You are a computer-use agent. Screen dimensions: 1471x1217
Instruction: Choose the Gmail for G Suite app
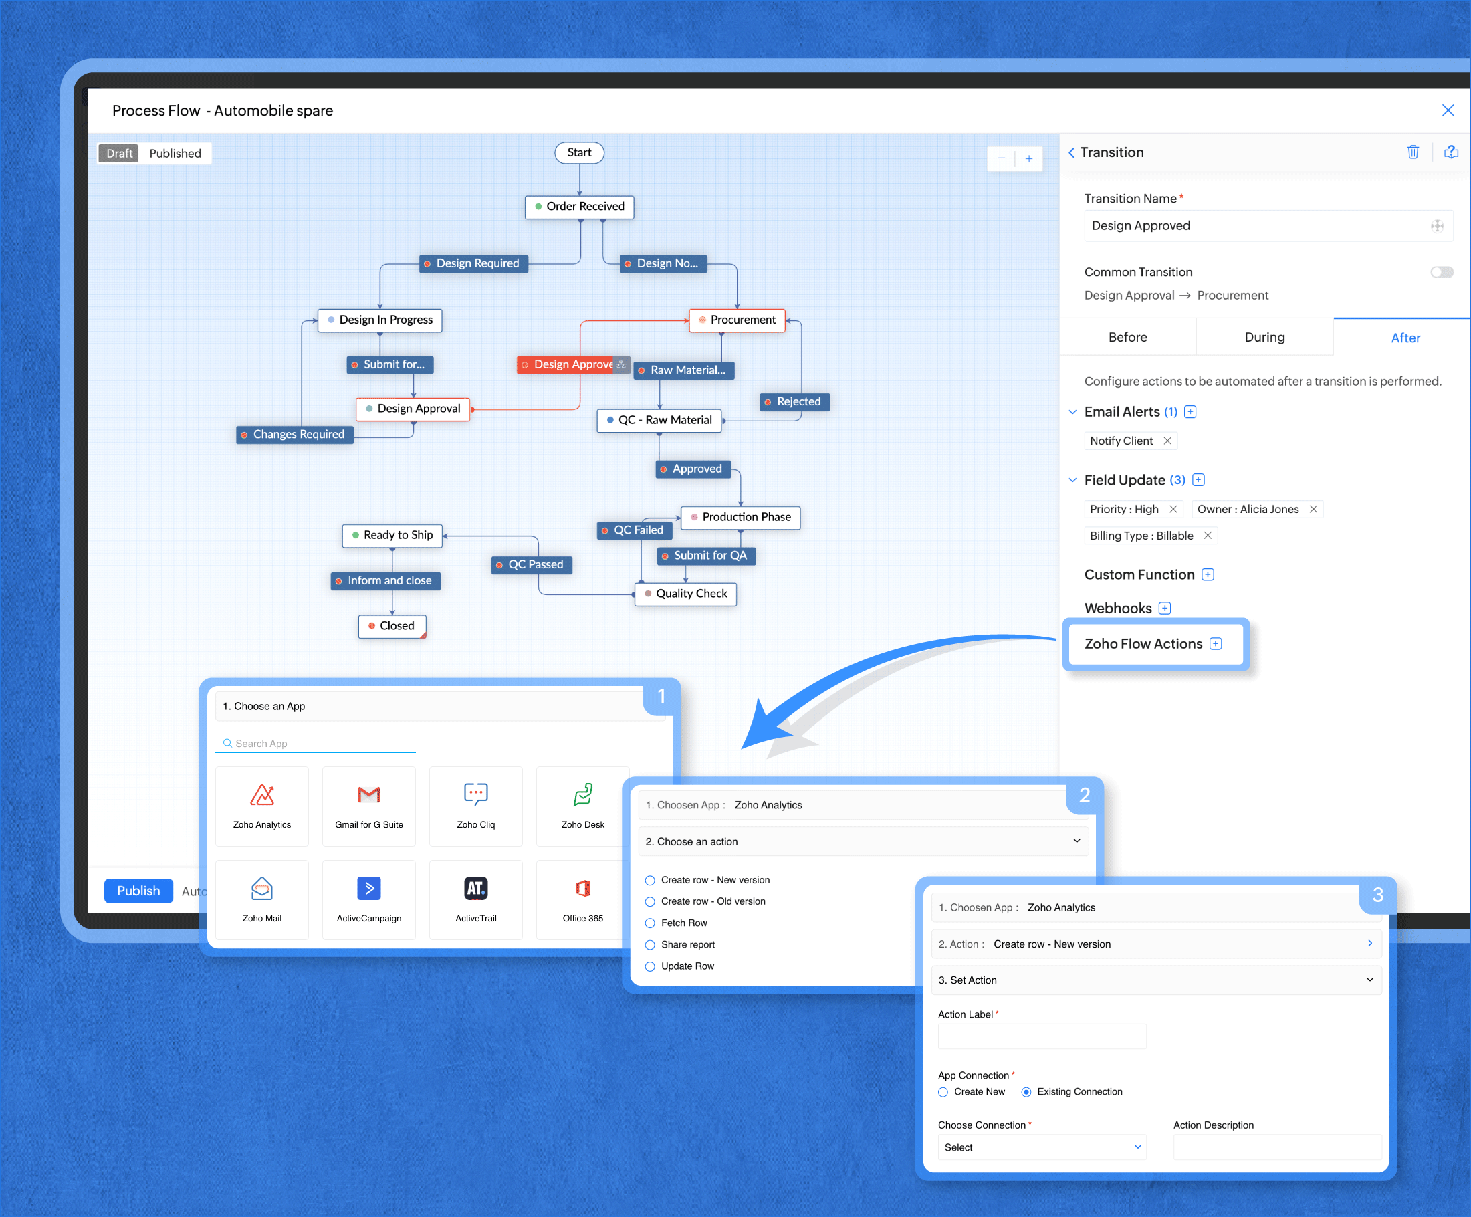click(368, 804)
